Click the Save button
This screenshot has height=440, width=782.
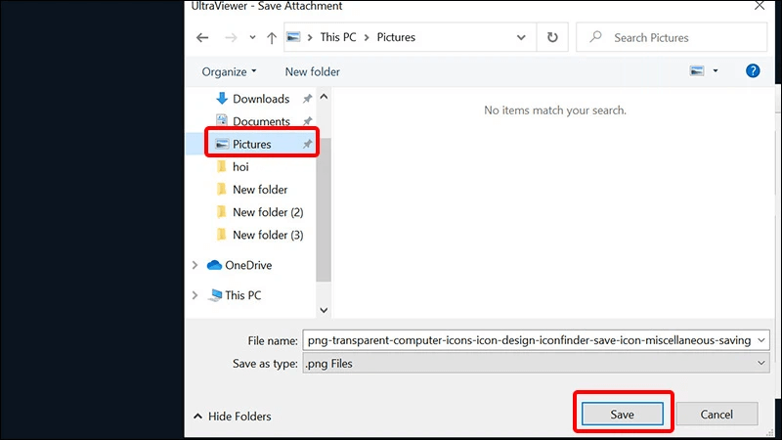tap(623, 414)
